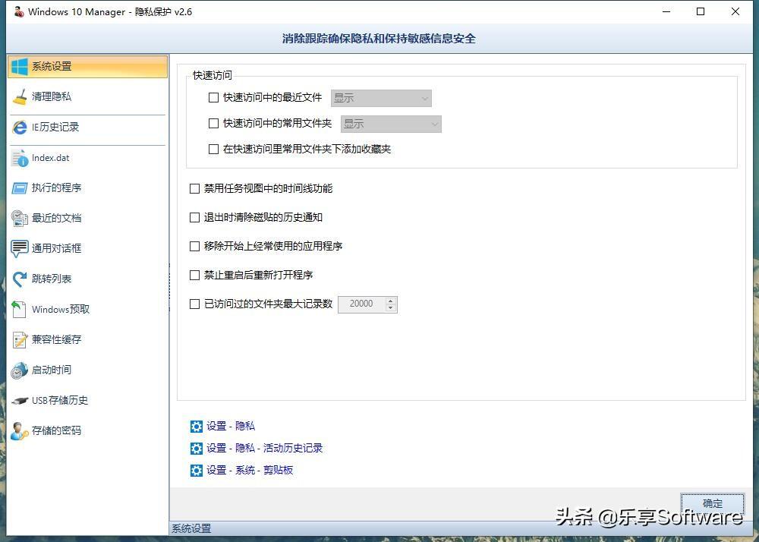Click the gear icon beside 设置 - 系统 - 剪贴板
759x542 pixels.
(x=196, y=471)
